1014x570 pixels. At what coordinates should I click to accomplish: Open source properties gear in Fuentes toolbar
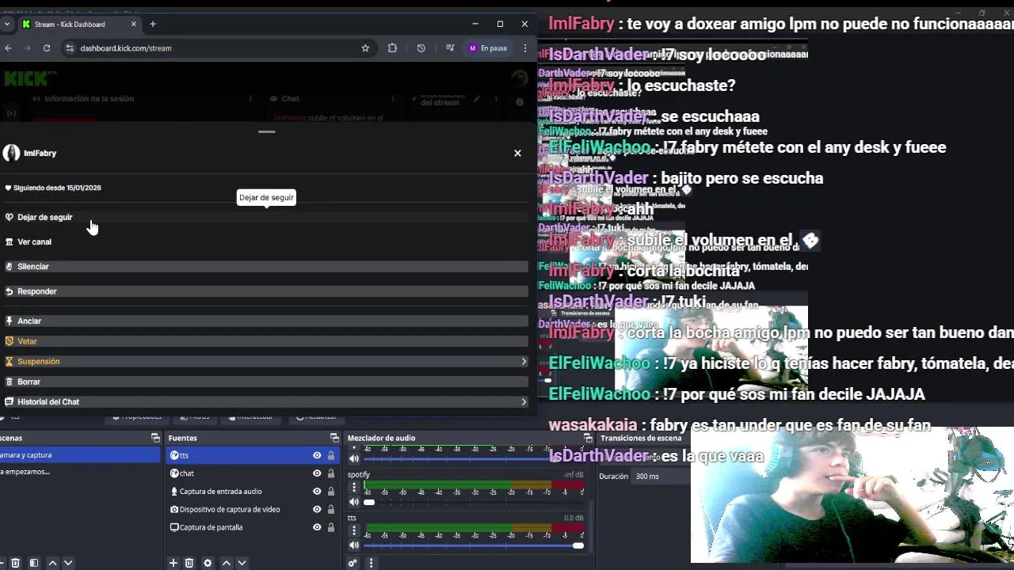pos(208,563)
